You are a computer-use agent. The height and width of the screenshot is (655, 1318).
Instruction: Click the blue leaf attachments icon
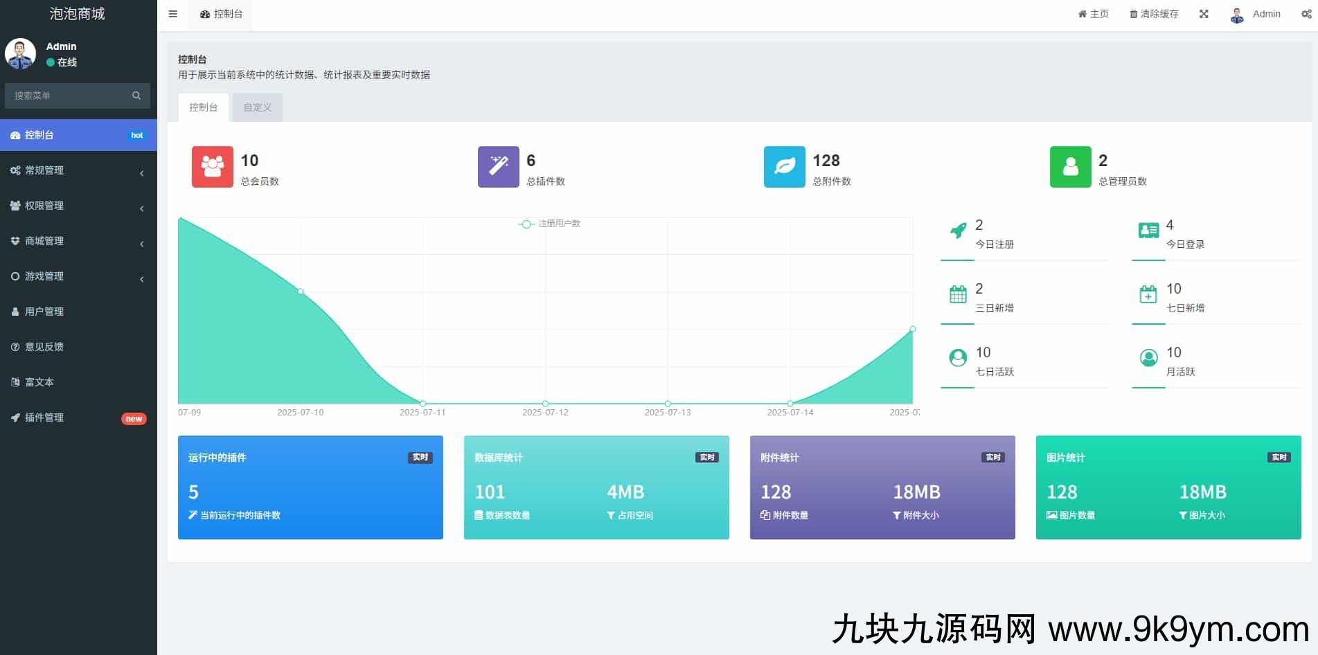pyautogui.click(x=784, y=167)
